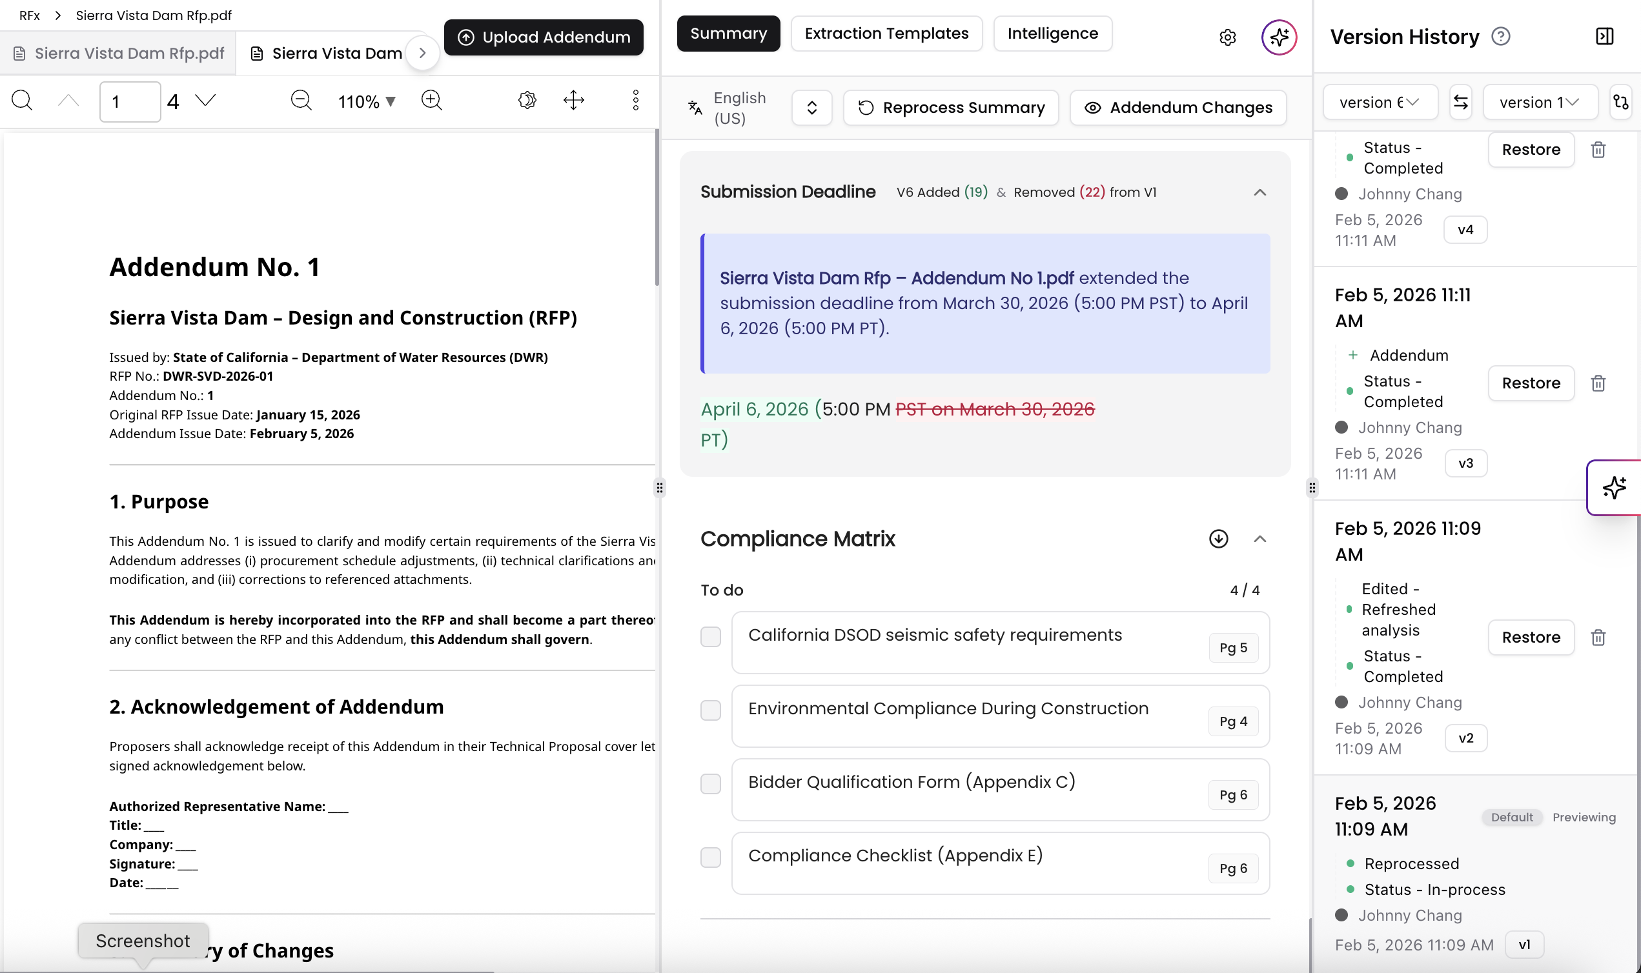Image resolution: width=1641 pixels, height=973 pixels.
Task: Open Pg 4 reference for Environmental Compliance
Action: pyautogui.click(x=1233, y=721)
